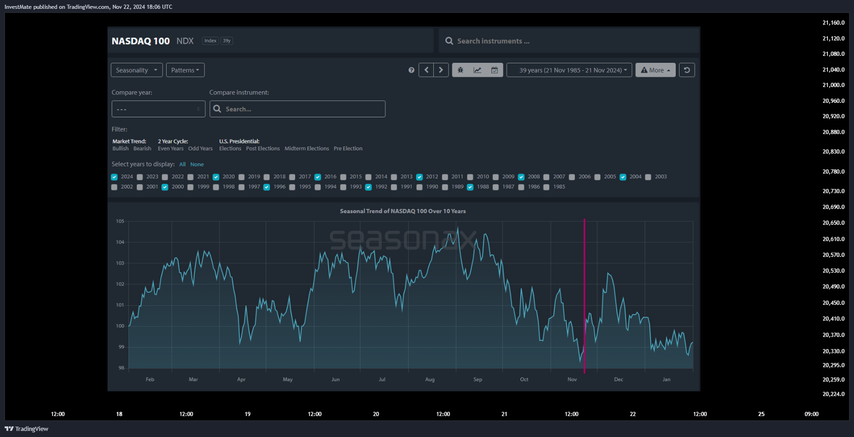Check the 2021 year checkbox
This screenshot has width=854, height=437.
coord(190,177)
